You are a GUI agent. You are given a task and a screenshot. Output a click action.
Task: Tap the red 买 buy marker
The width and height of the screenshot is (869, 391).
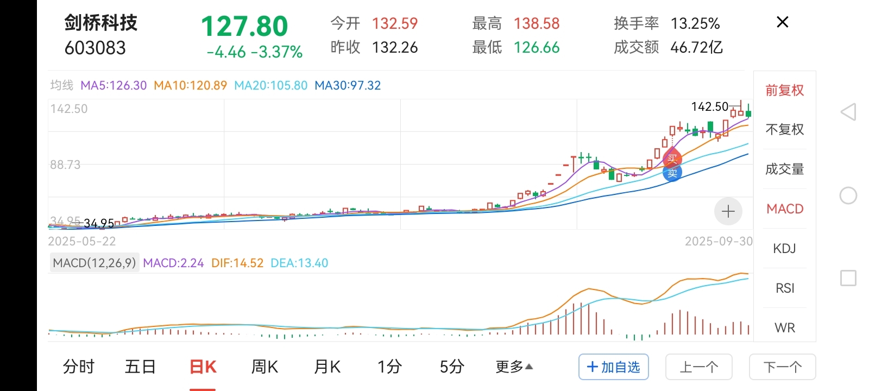(672, 159)
